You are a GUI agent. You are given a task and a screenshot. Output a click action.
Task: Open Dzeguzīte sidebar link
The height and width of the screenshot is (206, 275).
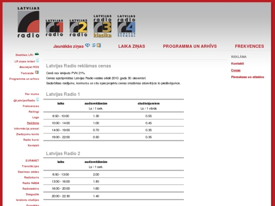click(33, 194)
